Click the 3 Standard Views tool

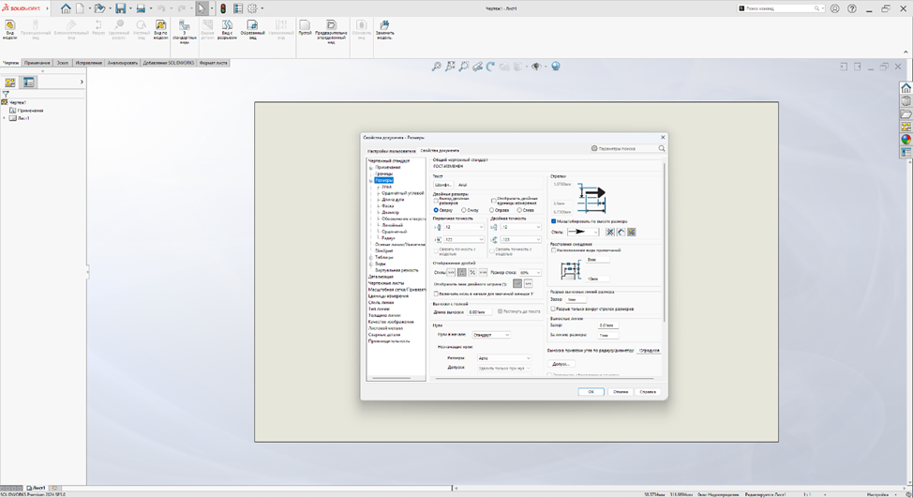[184, 32]
